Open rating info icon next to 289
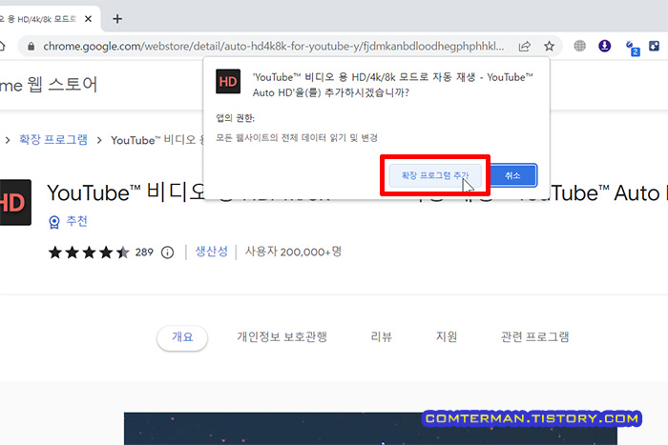 pos(167,253)
